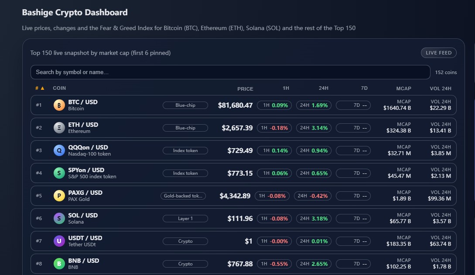Sort by rank number column header
Image resolution: width=475 pixels, height=275 pixels.
(x=40, y=88)
